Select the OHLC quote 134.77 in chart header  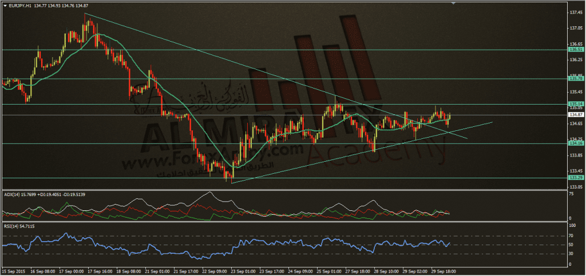click(x=39, y=6)
